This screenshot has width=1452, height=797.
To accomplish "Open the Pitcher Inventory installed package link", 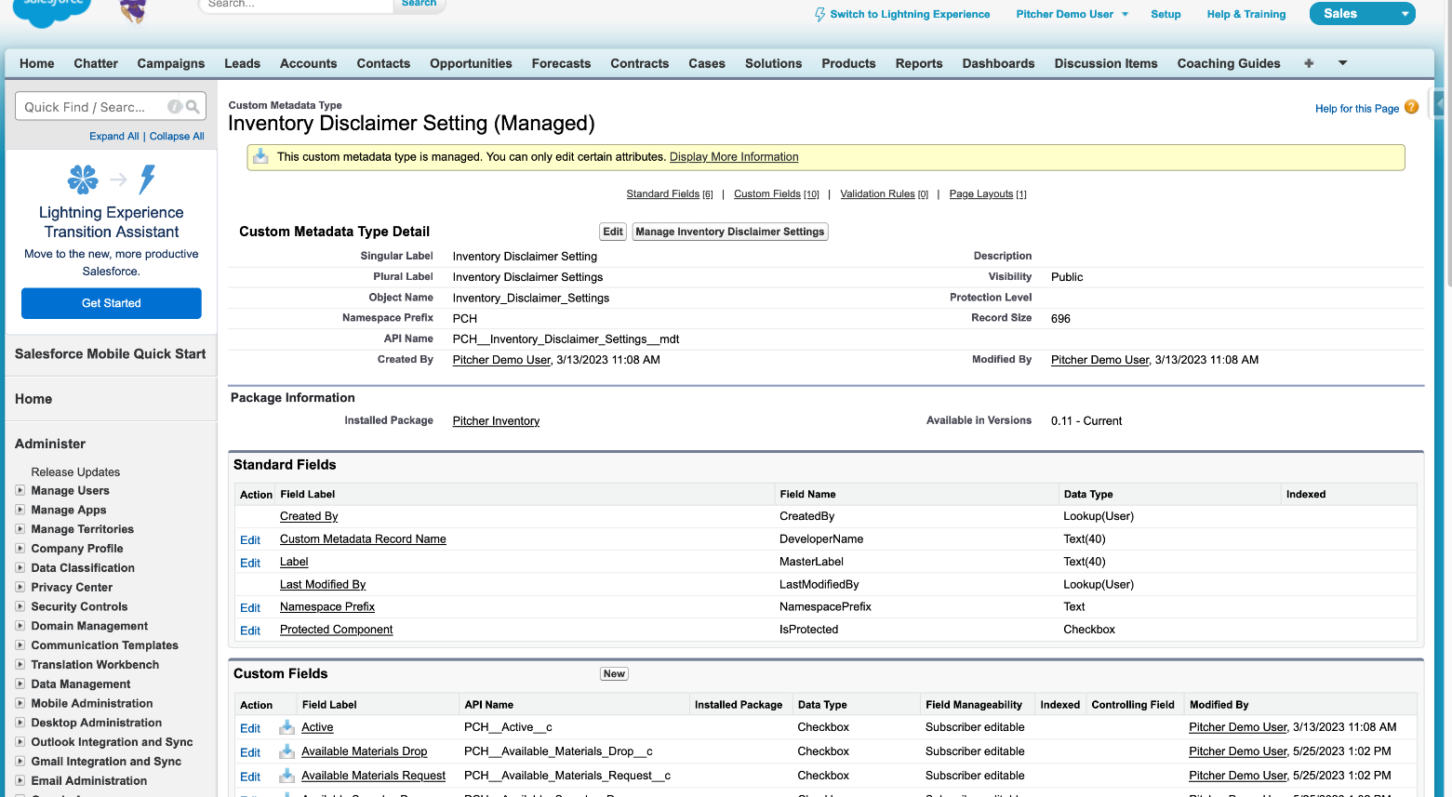I will pos(496,421).
